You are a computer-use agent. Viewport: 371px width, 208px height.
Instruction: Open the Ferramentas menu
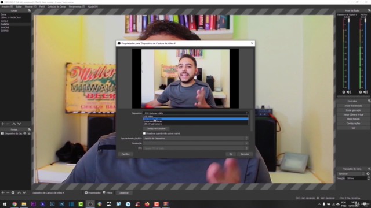point(77,6)
